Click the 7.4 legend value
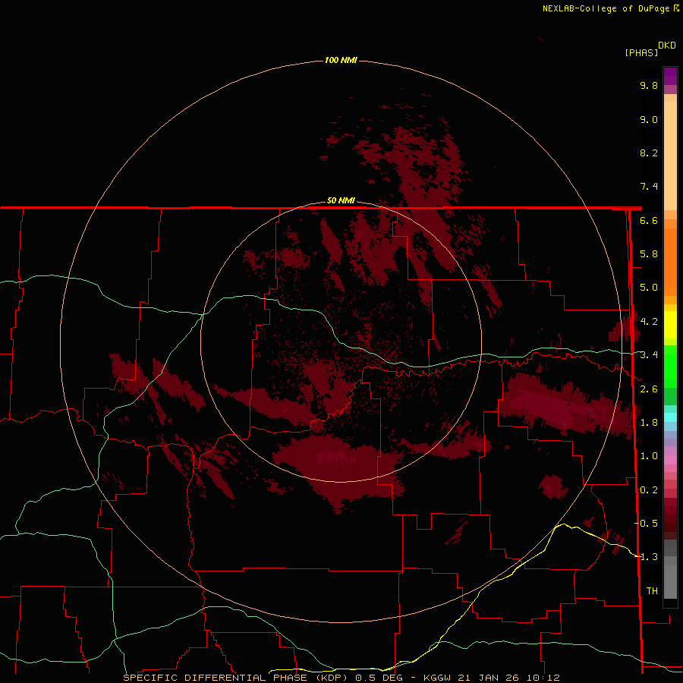The width and height of the screenshot is (683, 683). (x=649, y=187)
